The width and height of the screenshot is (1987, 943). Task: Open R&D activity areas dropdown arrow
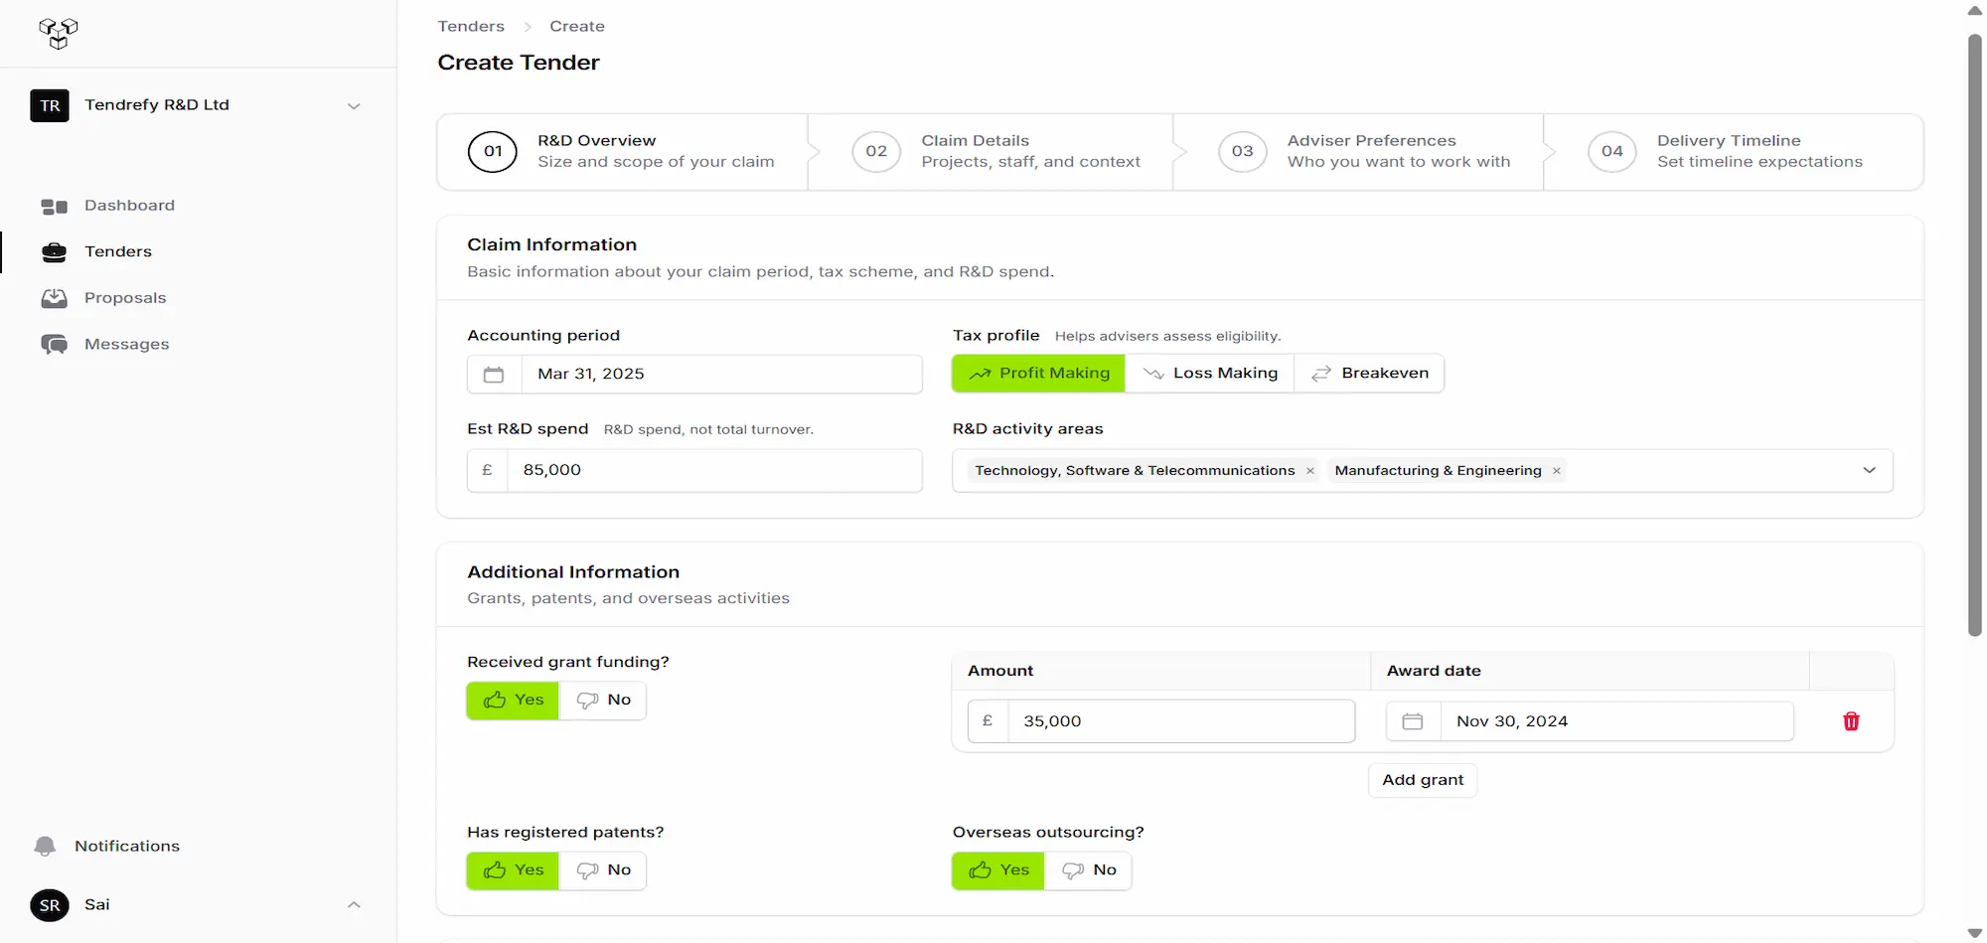[1869, 470]
